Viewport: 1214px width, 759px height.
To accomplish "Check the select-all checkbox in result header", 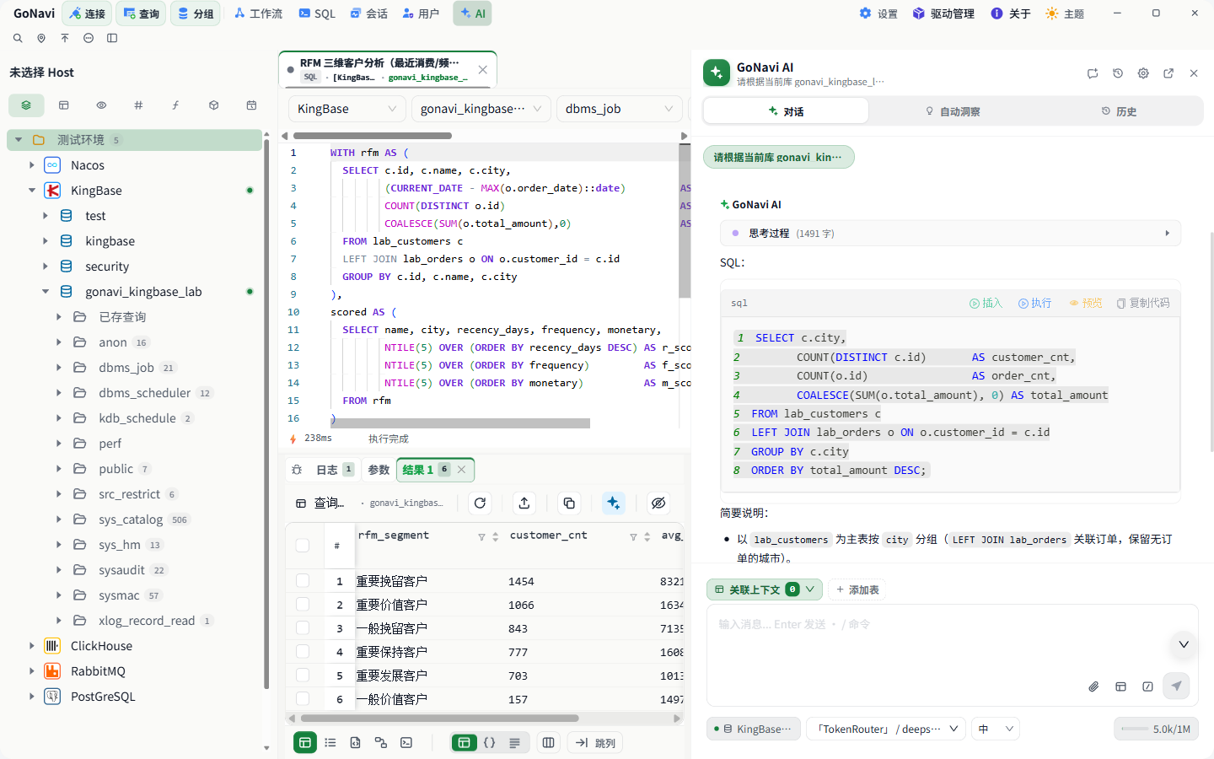I will [x=303, y=545].
